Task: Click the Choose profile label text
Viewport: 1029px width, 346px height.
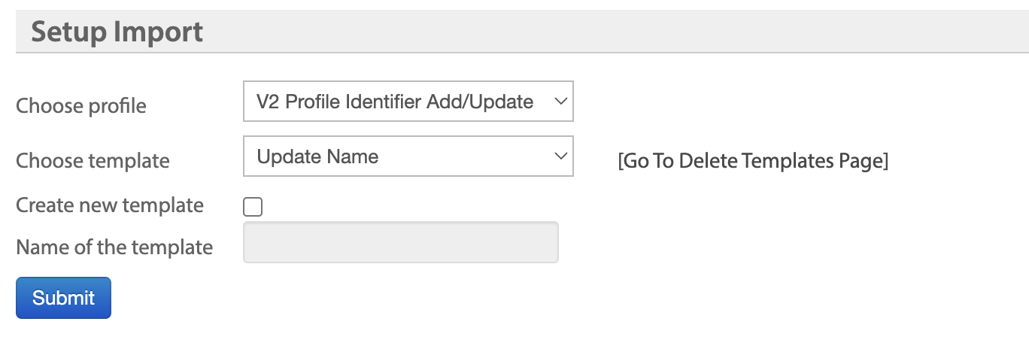Action: [x=81, y=106]
